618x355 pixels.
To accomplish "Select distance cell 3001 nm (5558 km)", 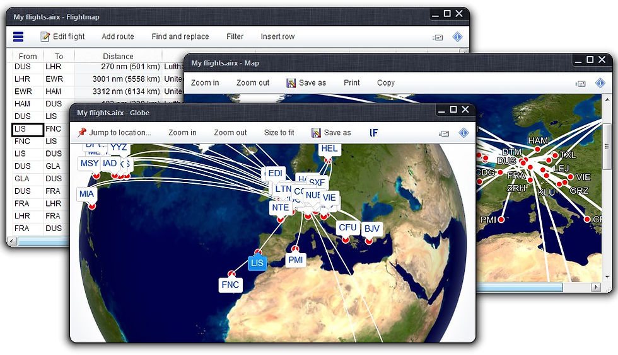I will (119, 79).
